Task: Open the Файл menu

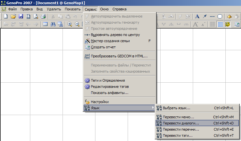Action: pyautogui.click(x=12, y=9)
